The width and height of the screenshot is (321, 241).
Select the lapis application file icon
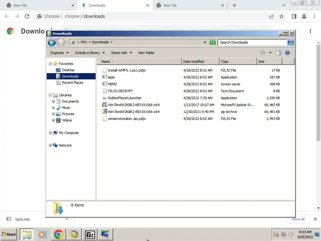(105, 77)
